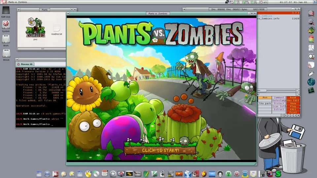The width and height of the screenshot is (317, 178).
Task: Launch the monitor screen icon in dock
Action: (121, 174)
